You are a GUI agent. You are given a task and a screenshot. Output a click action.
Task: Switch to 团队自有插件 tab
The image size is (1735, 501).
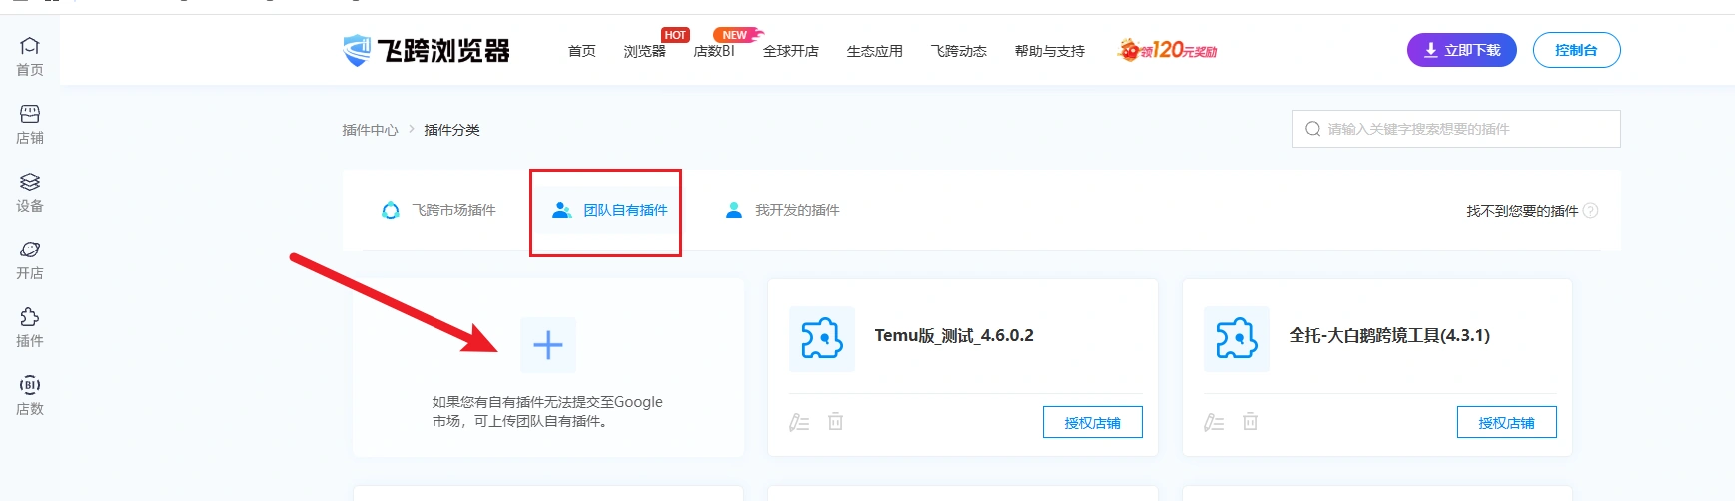(610, 210)
